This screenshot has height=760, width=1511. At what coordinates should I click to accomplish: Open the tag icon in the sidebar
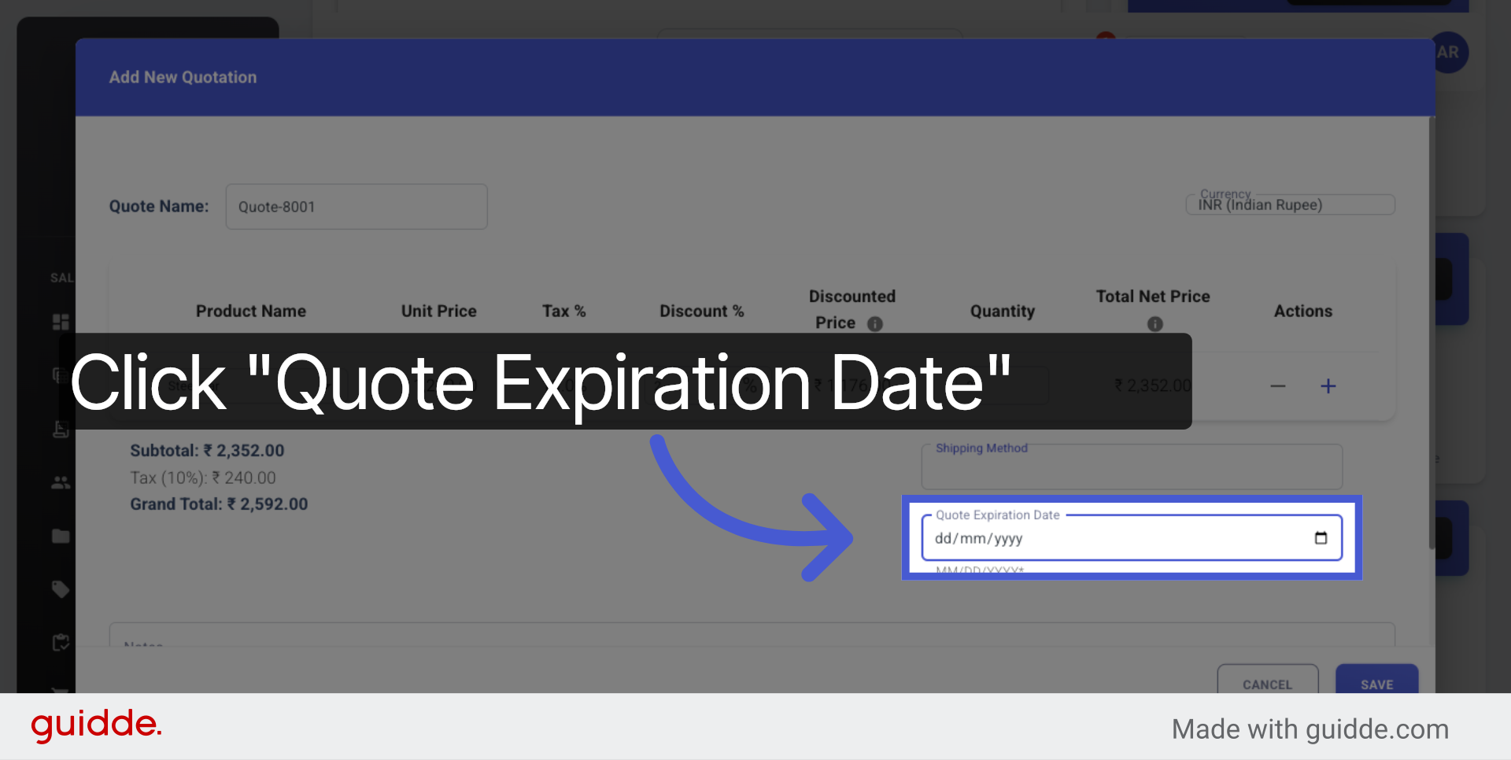click(x=61, y=589)
